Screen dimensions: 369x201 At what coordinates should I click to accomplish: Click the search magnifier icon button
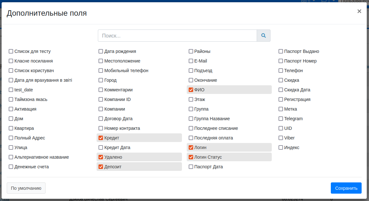[x=263, y=36]
